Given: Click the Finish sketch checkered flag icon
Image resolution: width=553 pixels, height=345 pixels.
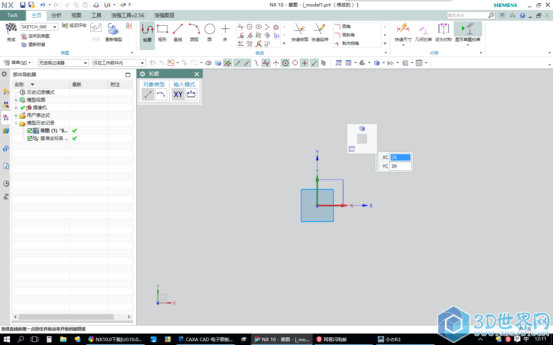Looking at the screenshot, I should coord(11,29).
